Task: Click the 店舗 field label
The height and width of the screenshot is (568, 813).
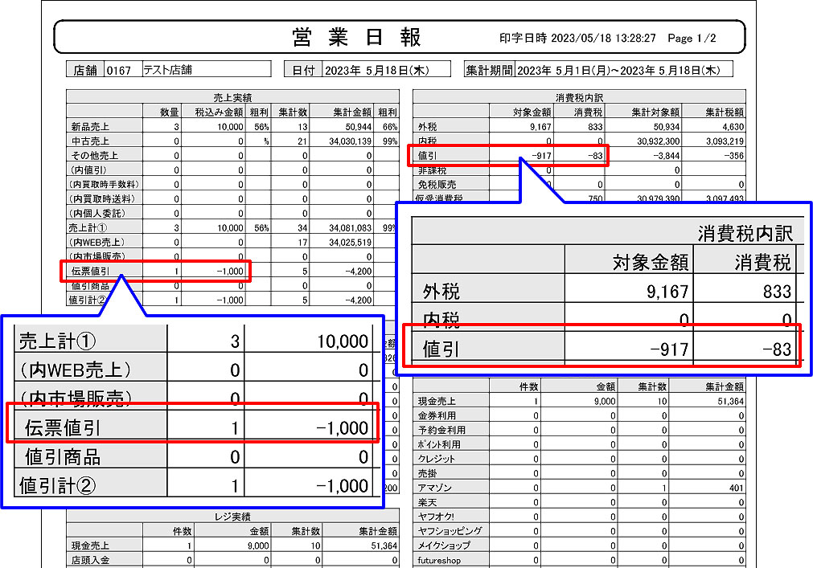Action: pos(85,70)
